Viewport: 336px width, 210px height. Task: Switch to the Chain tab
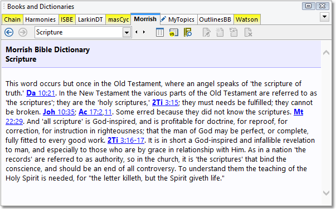(x=12, y=19)
